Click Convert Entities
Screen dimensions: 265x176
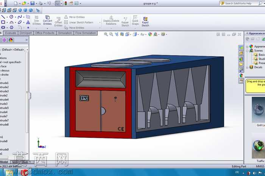click(47, 20)
